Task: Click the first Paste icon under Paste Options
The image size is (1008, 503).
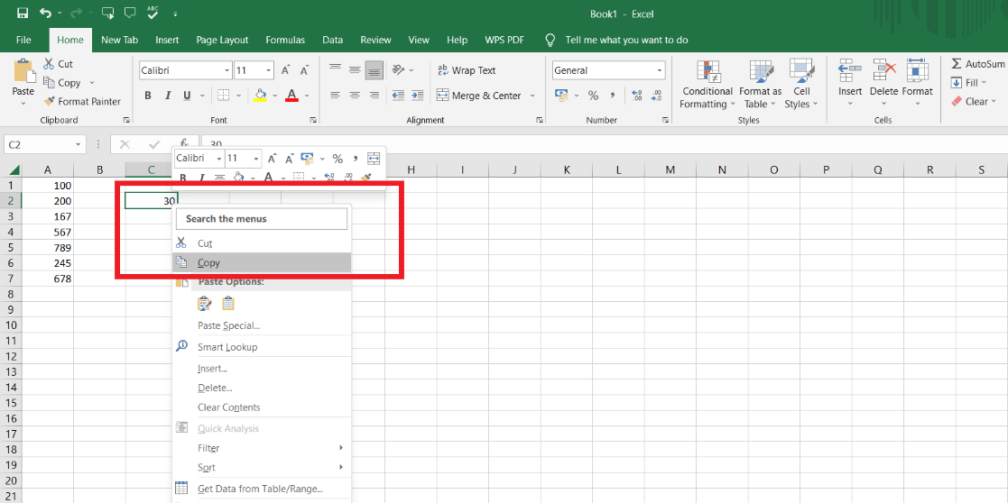Action: [x=205, y=303]
